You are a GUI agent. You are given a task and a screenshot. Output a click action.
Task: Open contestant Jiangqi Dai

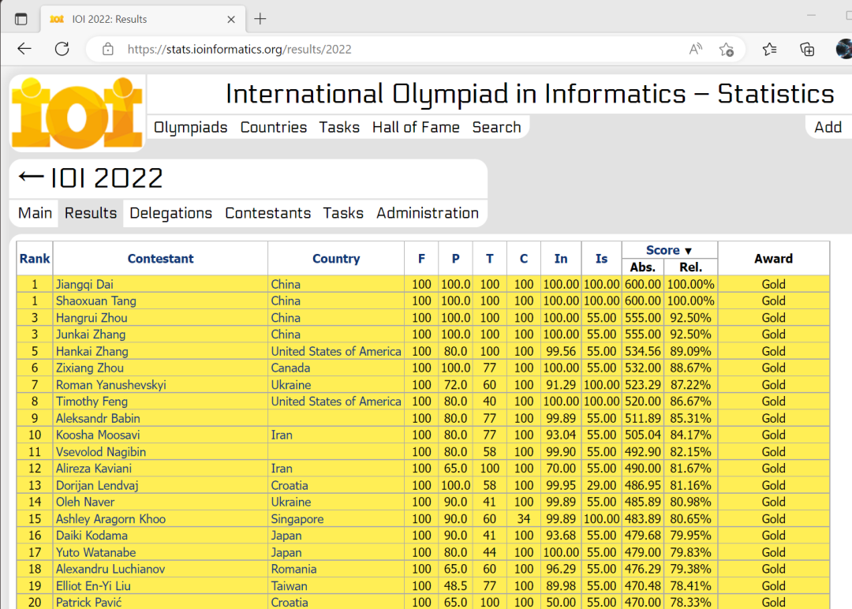[84, 284]
